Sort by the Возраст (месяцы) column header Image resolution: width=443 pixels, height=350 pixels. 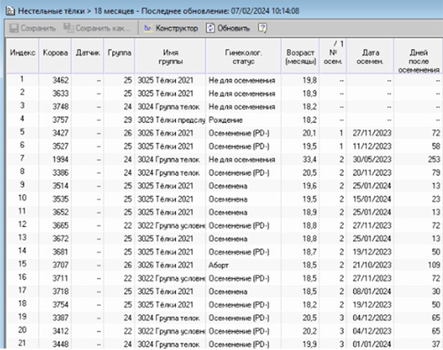[300, 56]
